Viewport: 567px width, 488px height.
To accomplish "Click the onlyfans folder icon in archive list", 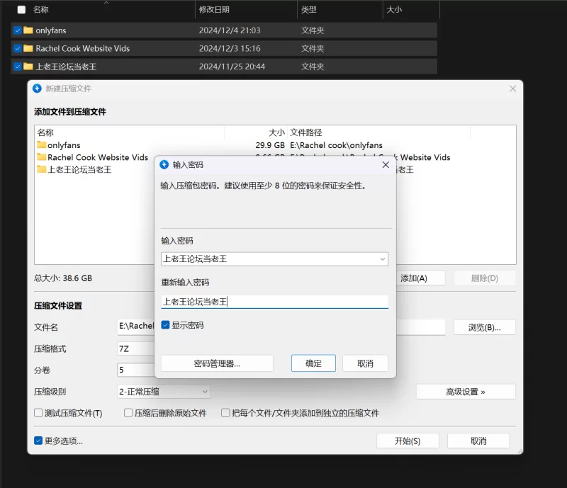I will point(41,145).
